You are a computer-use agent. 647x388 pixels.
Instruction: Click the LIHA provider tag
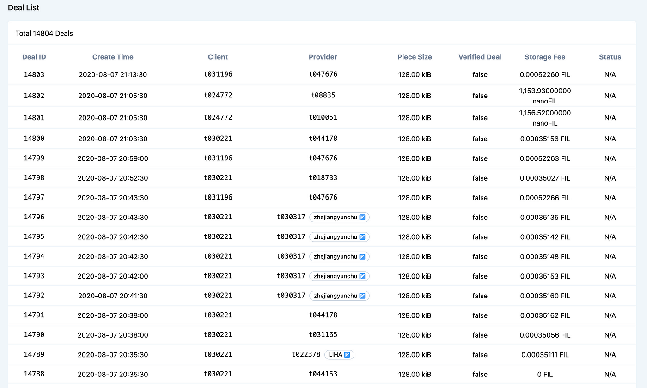(339, 355)
